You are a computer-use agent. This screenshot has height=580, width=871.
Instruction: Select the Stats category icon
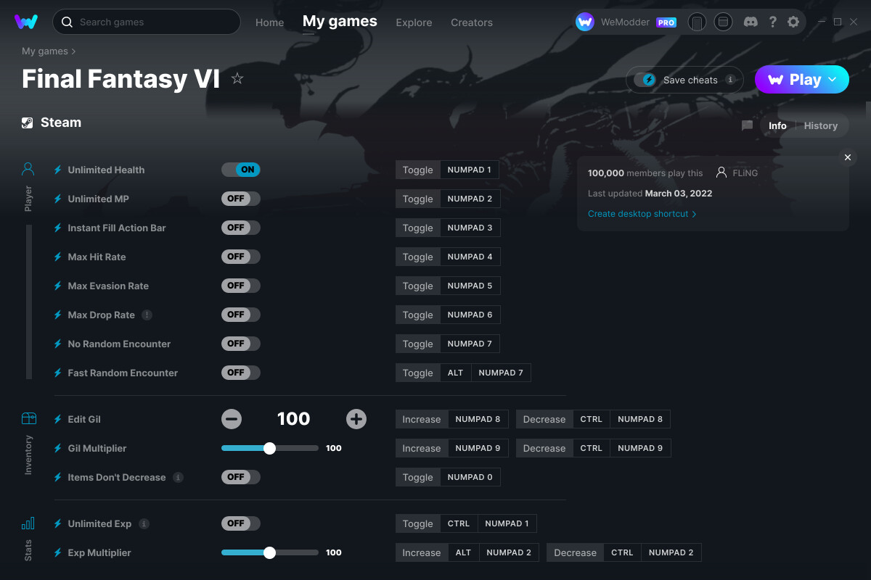click(28, 523)
